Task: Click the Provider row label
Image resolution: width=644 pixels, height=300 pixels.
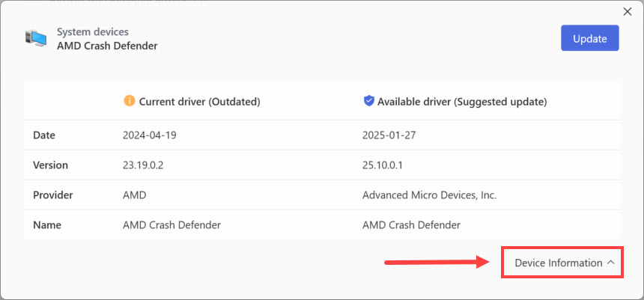Action: pos(52,195)
